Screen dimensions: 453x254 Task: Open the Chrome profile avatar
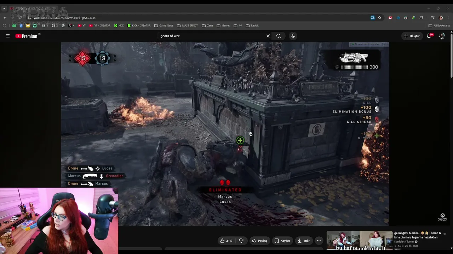click(440, 18)
